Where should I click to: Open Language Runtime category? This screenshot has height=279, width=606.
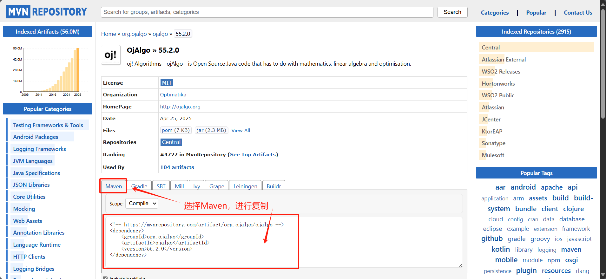click(x=37, y=245)
